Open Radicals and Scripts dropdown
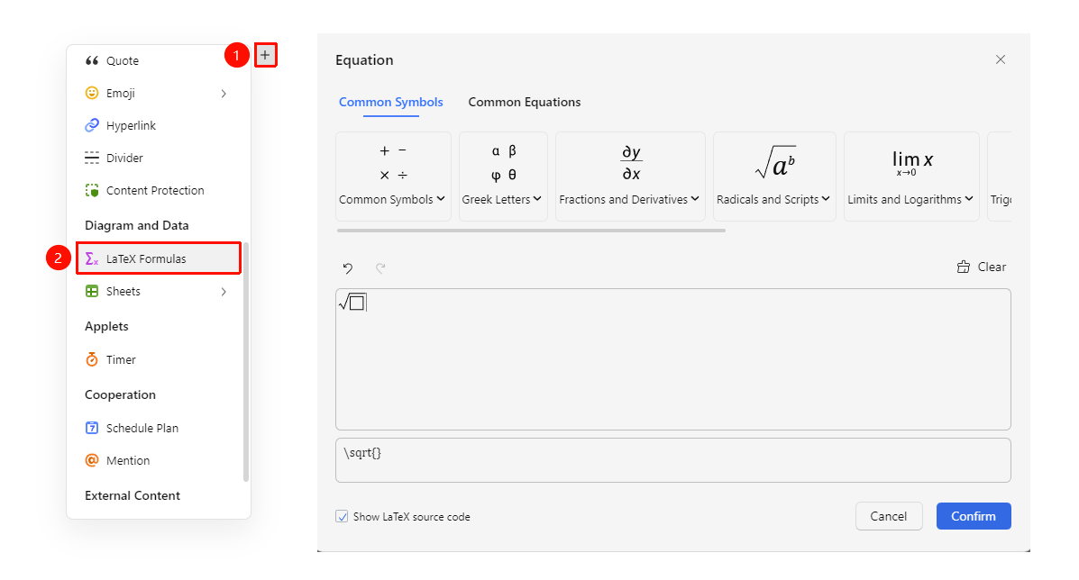1079x580 pixels. pos(774,177)
